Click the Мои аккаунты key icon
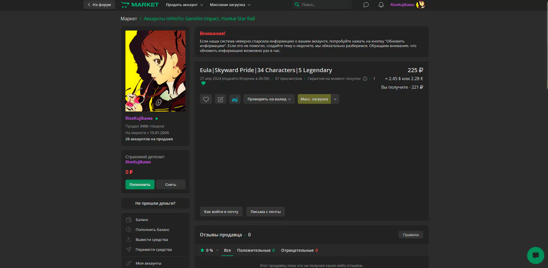The width and height of the screenshot is (548, 268). point(129,263)
